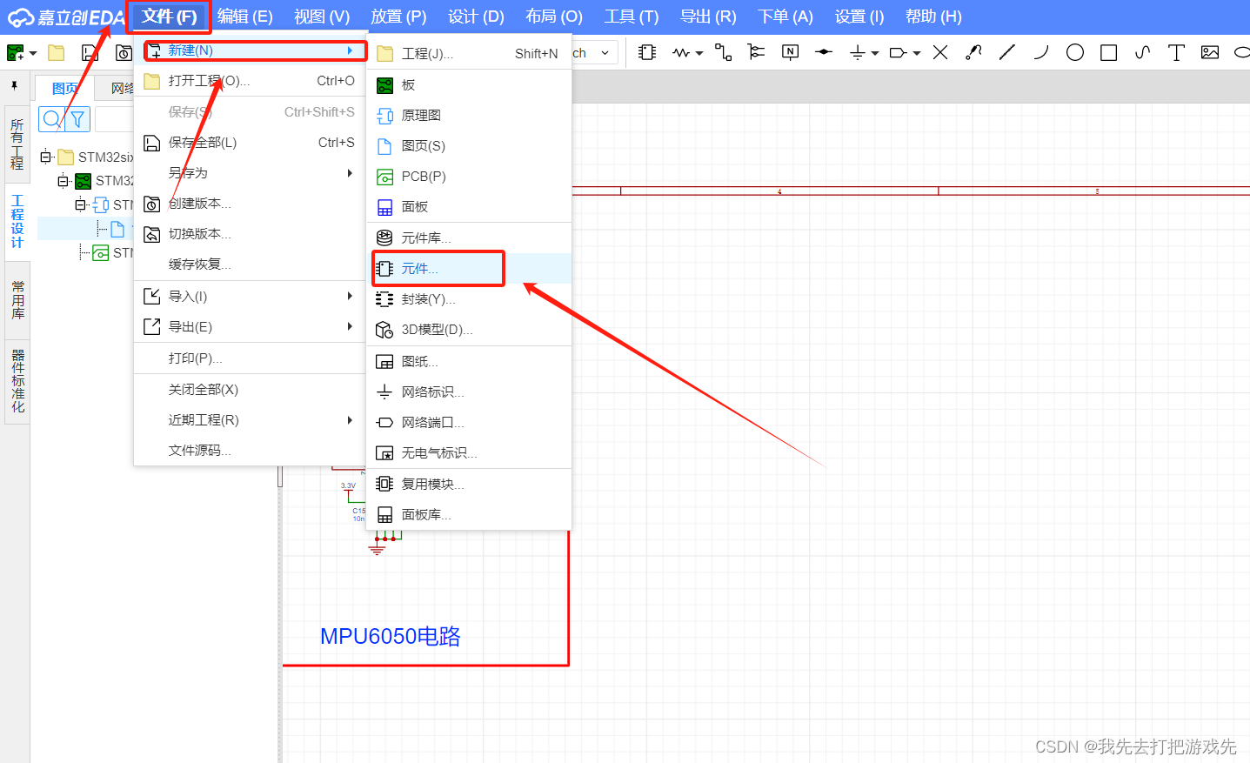The image size is (1250, 763).
Task: Open the 视图 (V) menu
Action: coord(322,17)
